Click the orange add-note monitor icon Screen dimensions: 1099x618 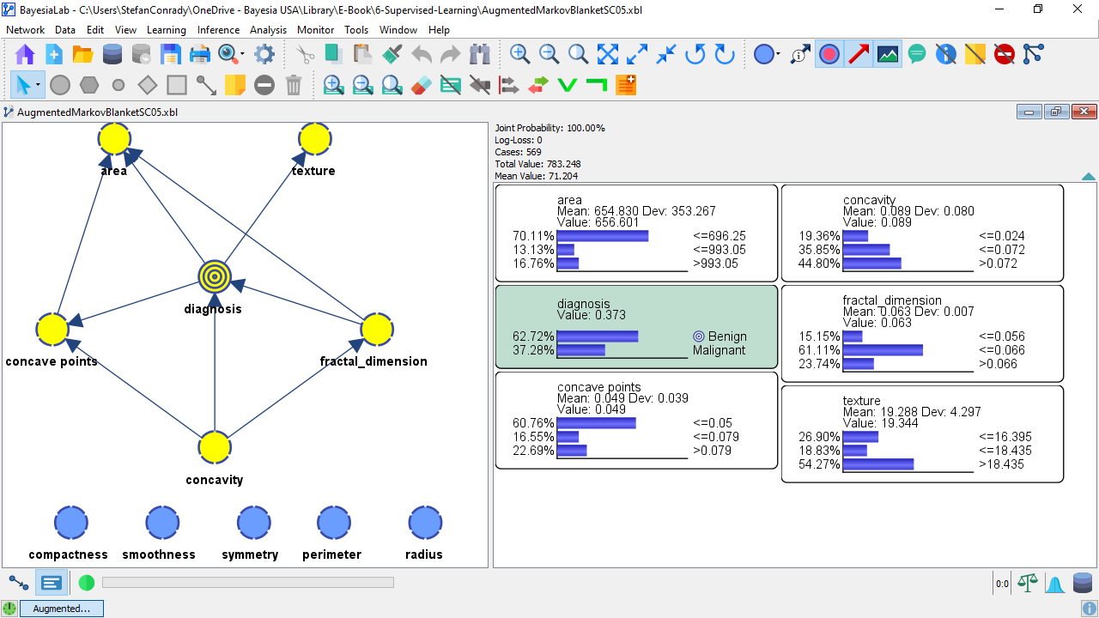coord(626,85)
